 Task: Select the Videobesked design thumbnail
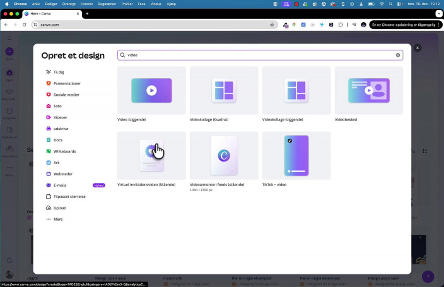(x=369, y=90)
